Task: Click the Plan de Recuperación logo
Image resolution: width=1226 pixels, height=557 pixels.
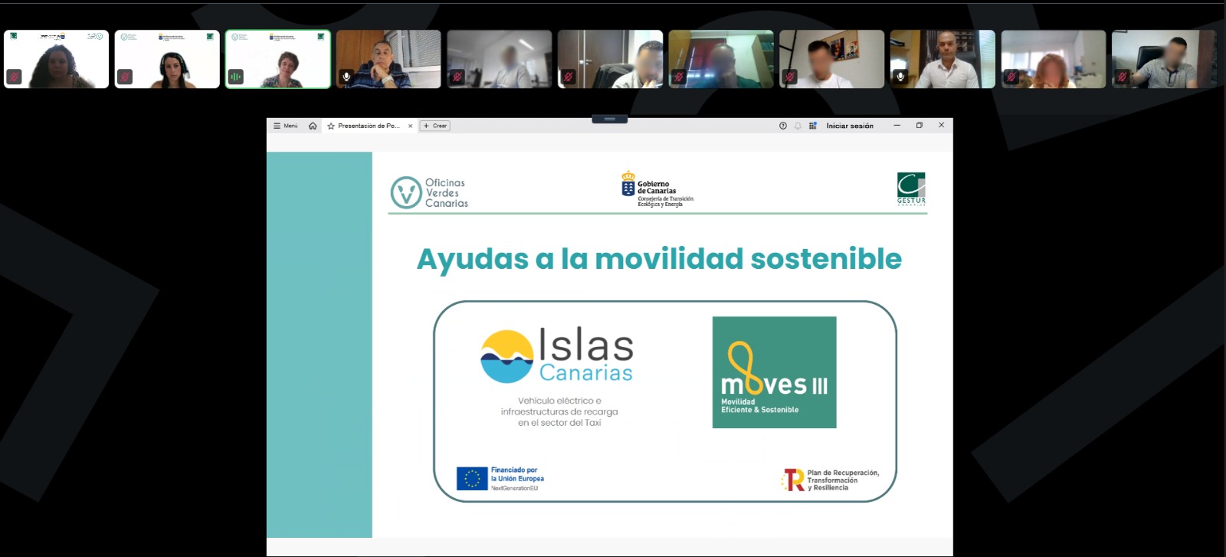Action: pyautogui.click(x=830, y=480)
